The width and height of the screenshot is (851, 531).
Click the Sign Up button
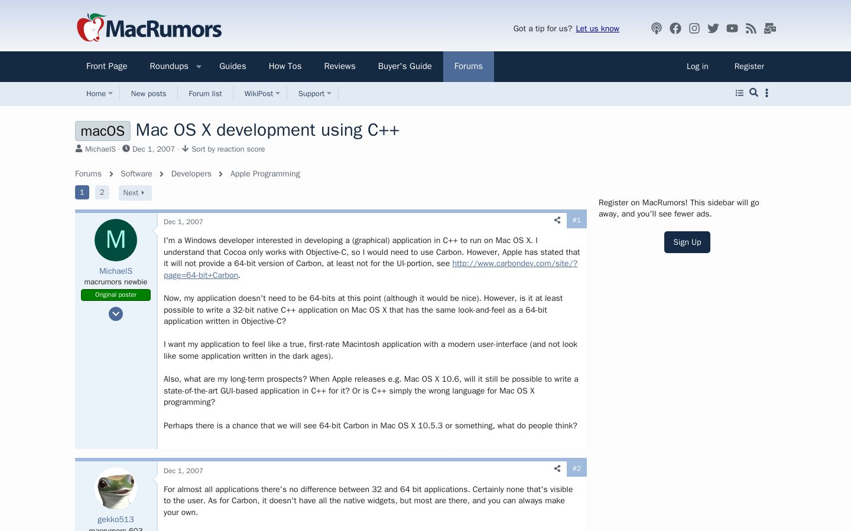tap(687, 242)
